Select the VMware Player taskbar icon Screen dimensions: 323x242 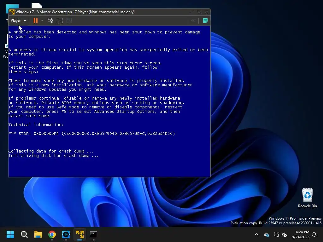pyautogui.click(x=80, y=234)
